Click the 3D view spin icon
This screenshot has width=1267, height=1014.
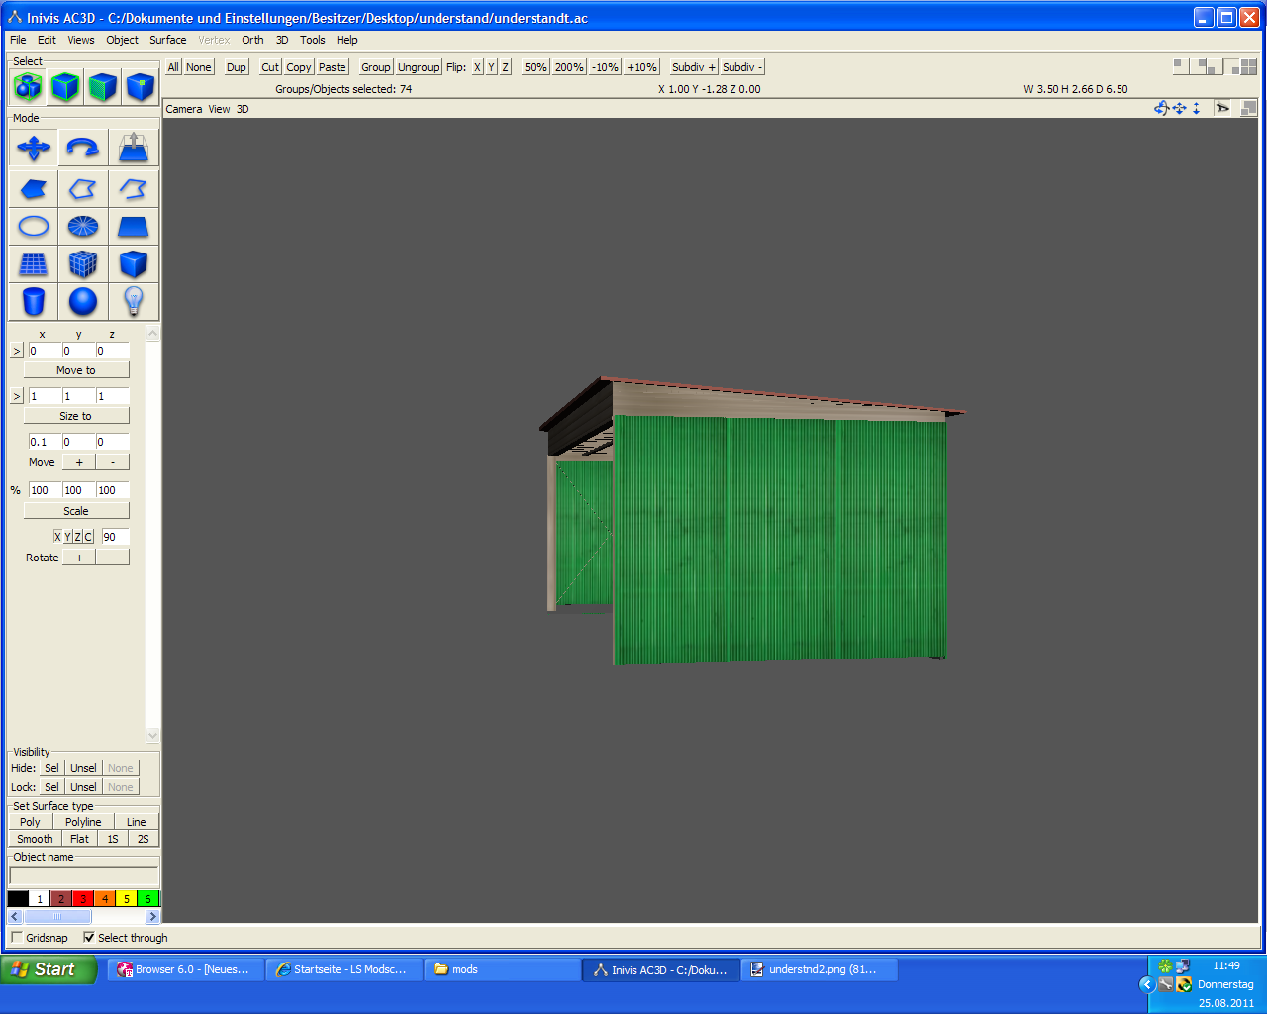pos(1162,108)
